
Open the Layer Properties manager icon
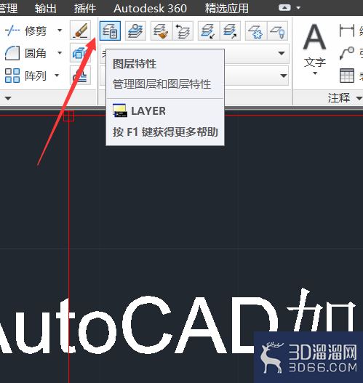(x=110, y=31)
